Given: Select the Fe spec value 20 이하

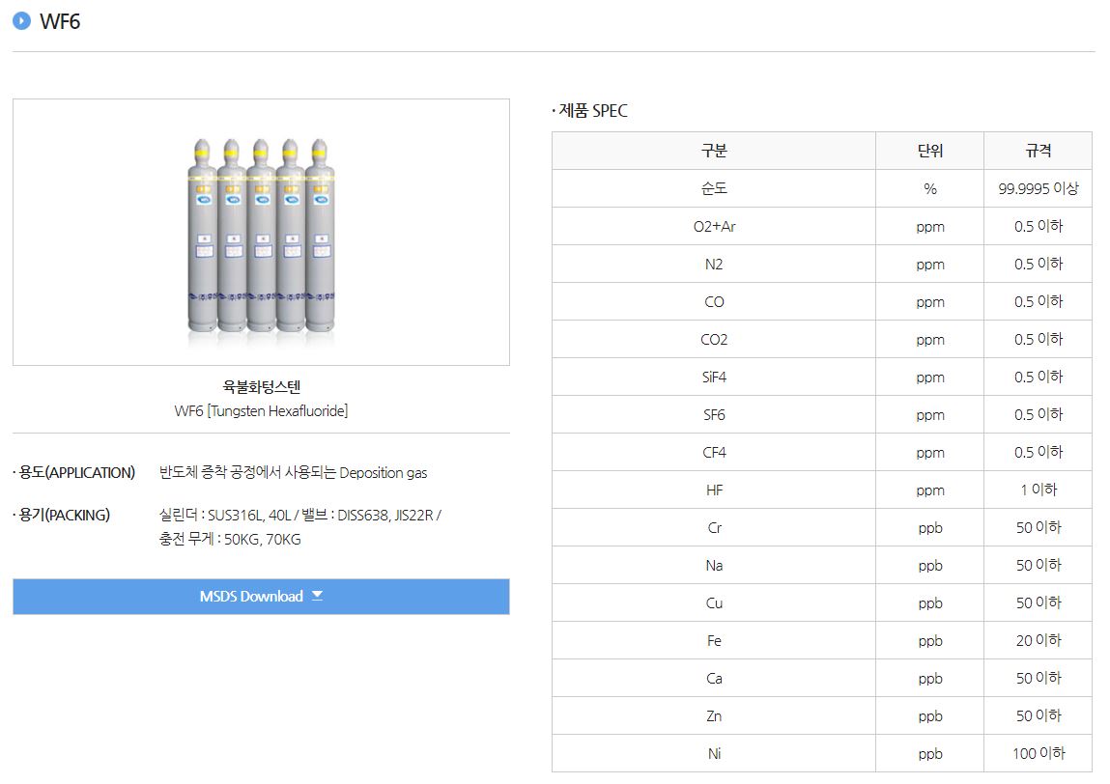Looking at the screenshot, I should click(x=1038, y=640).
